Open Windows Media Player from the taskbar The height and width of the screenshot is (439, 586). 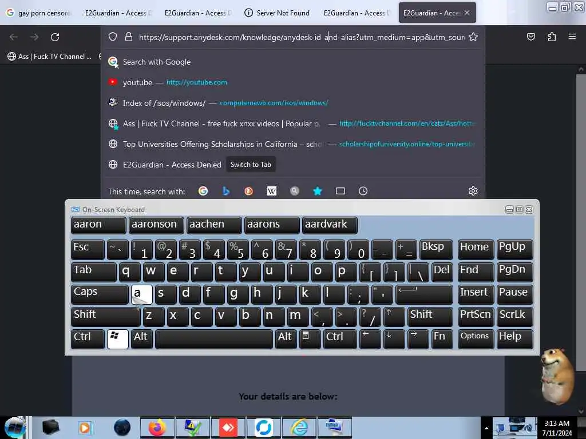click(85, 428)
